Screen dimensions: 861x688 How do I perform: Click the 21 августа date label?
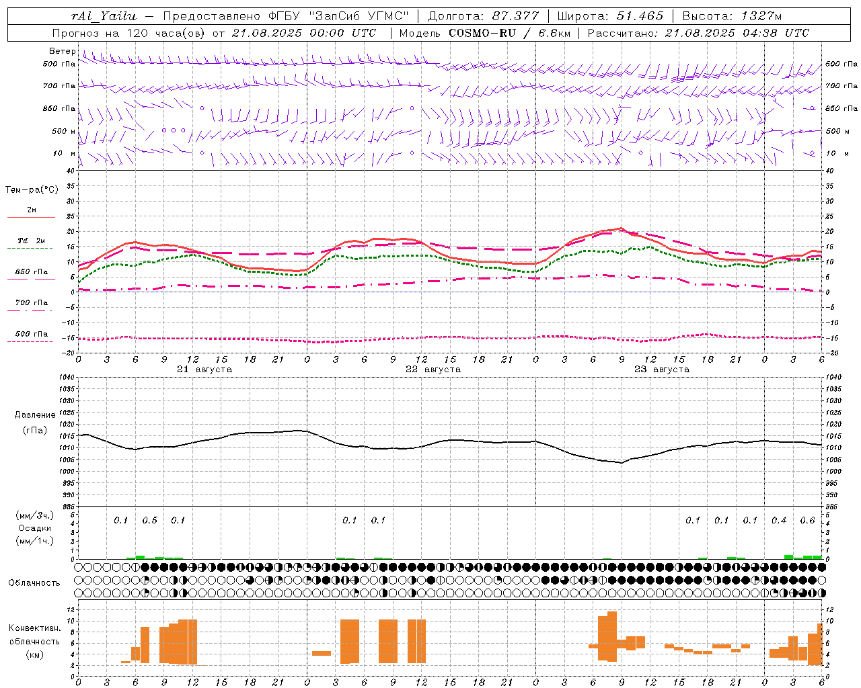point(204,370)
